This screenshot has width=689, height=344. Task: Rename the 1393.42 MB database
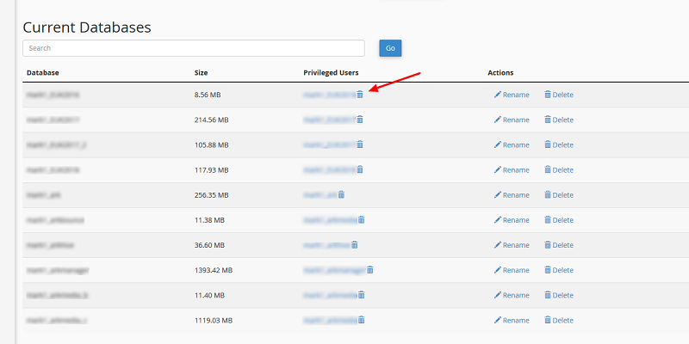tap(512, 270)
